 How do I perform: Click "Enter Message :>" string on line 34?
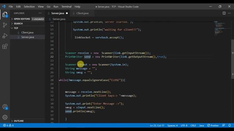[x=106, y=104]
